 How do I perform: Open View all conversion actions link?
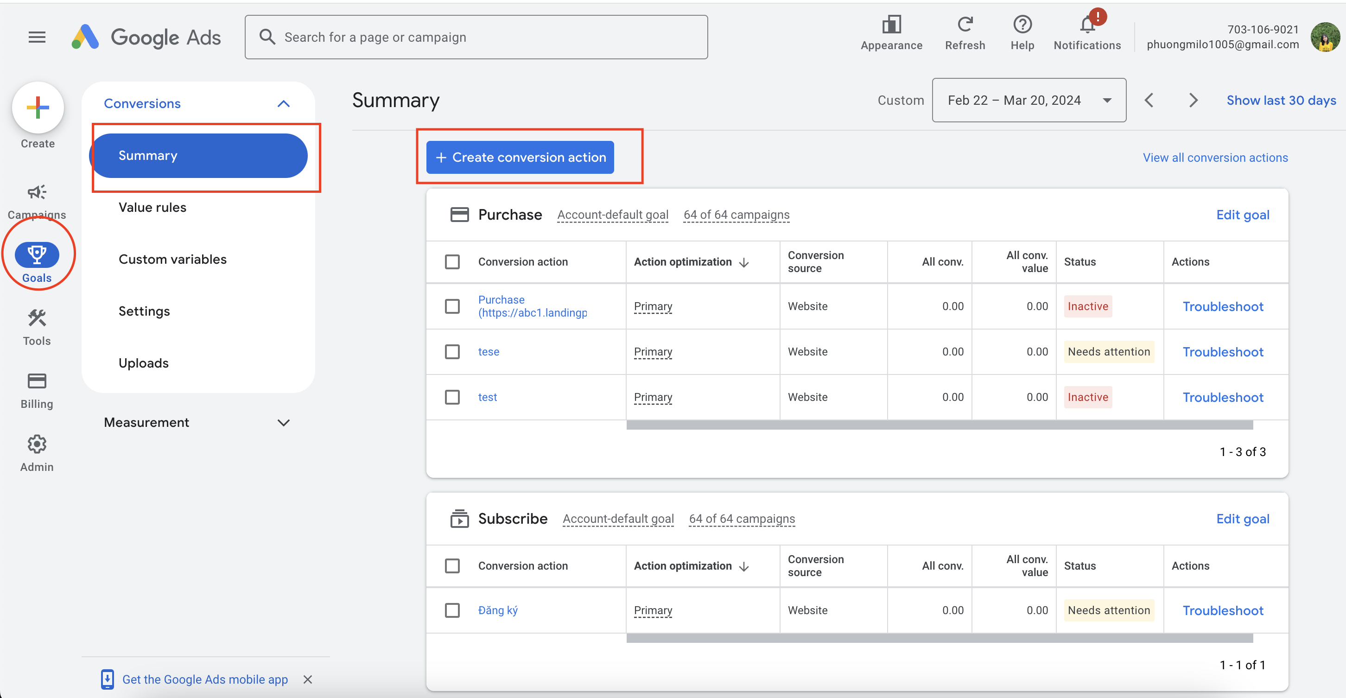1215,158
